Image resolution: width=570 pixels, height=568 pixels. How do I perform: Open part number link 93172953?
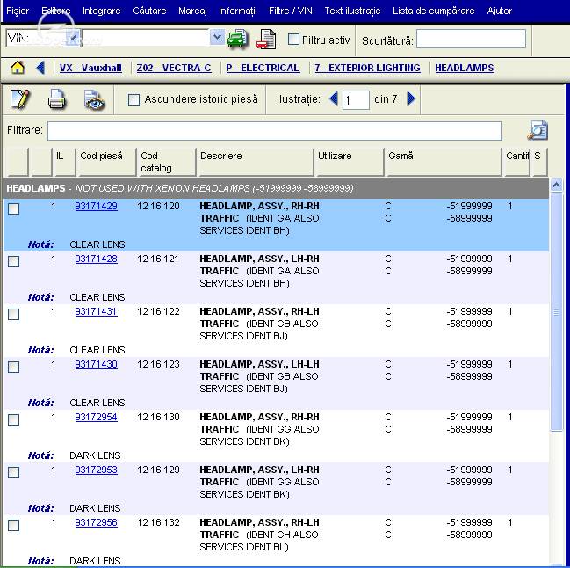pyautogui.click(x=96, y=470)
